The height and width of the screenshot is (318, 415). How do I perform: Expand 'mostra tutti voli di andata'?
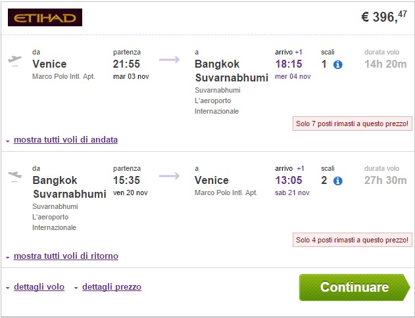(x=65, y=140)
